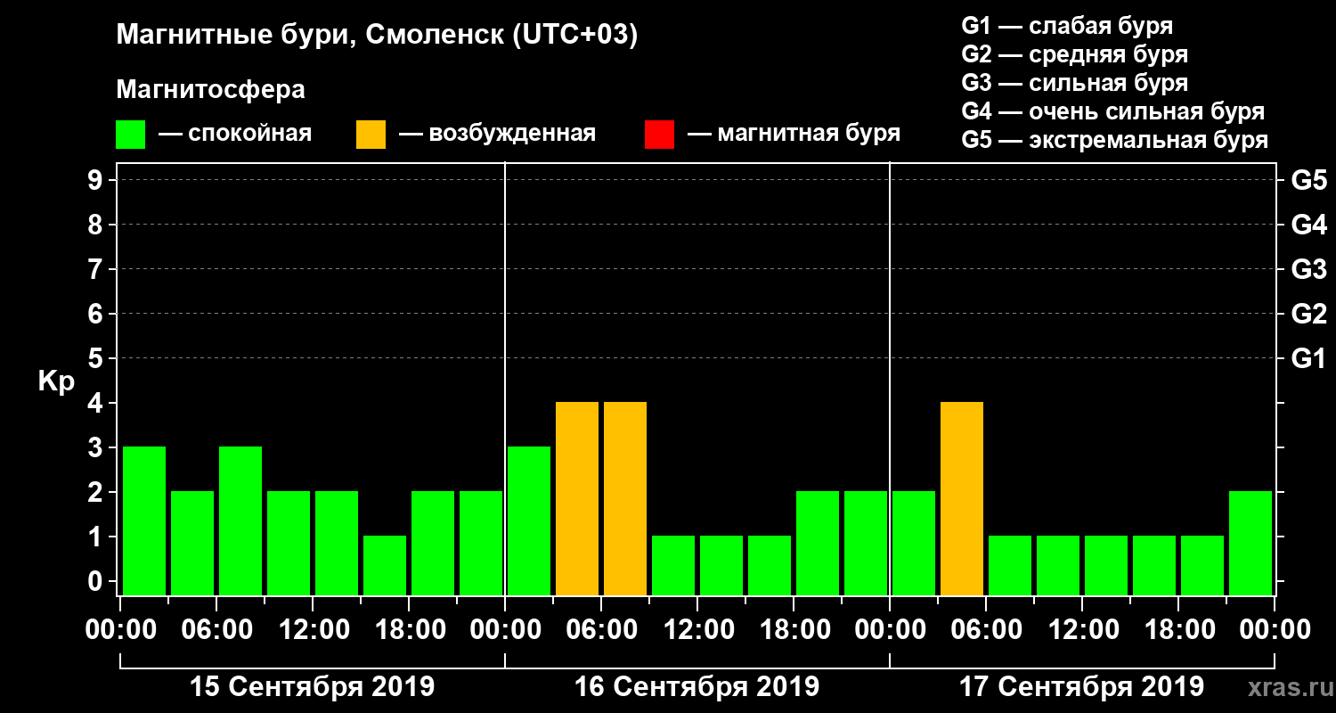Screen dimensions: 1336x713
Task: Click the G5 level marker on the right axis
Action: click(x=1308, y=181)
